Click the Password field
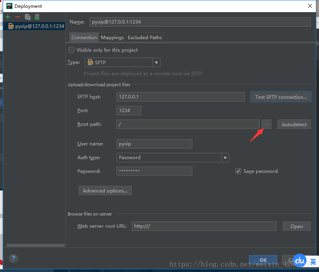Viewport: 319px width, 272px height. coord(154,171)
